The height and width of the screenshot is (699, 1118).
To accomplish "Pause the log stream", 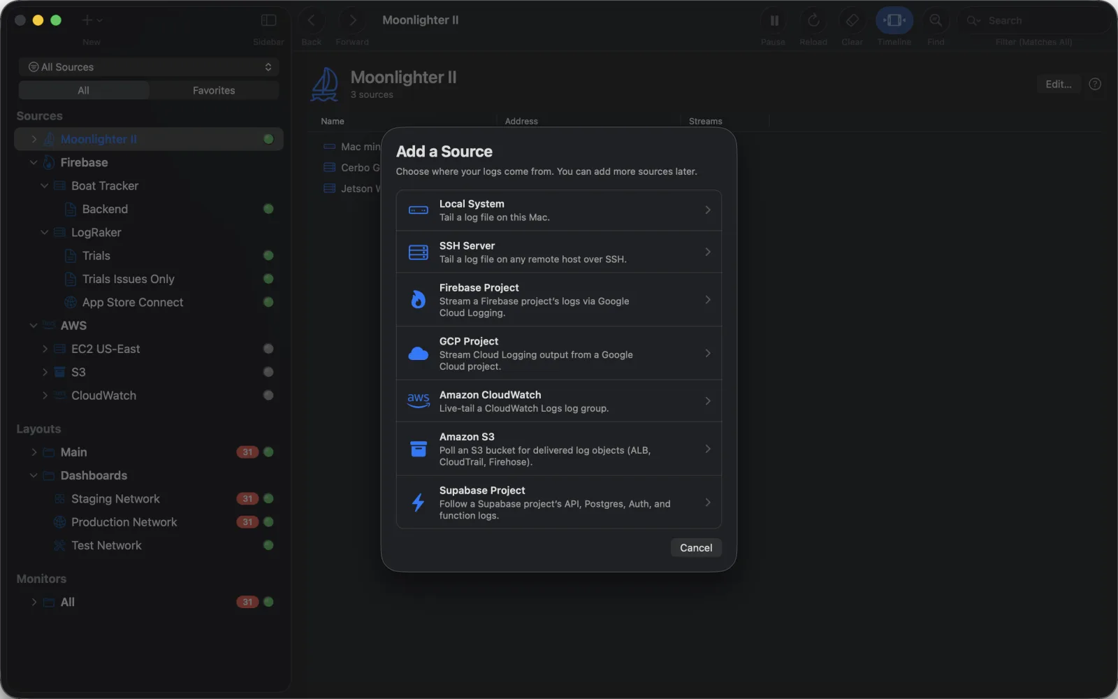I will [774, 20].
